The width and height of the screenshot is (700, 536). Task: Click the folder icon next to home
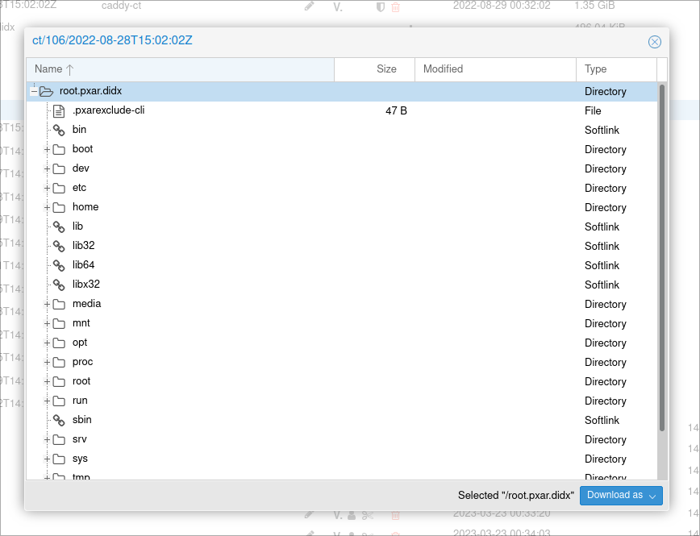[x=59, y=207]
